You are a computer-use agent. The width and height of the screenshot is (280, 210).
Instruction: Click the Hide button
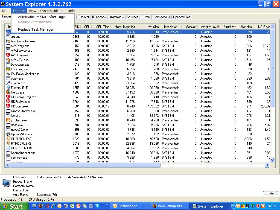click(x=270, y=193)
